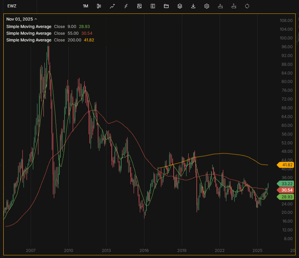Select the 9-period Simple Moving Average legend
This screenshot has width=299, height=258.
coord(29,27)
